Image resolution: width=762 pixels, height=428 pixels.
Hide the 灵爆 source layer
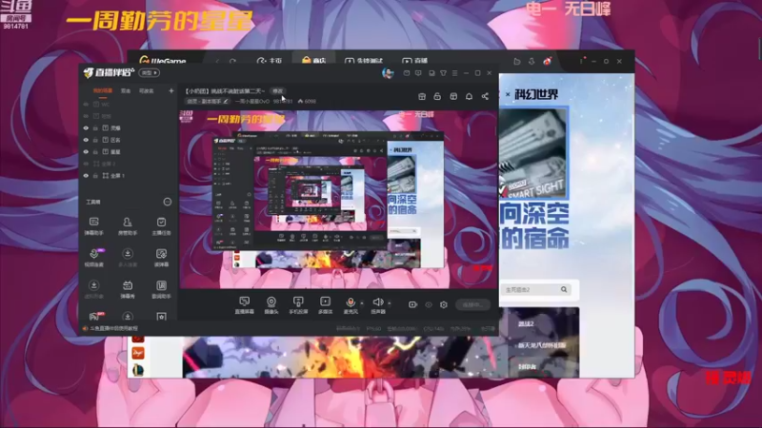pos(86,128)
